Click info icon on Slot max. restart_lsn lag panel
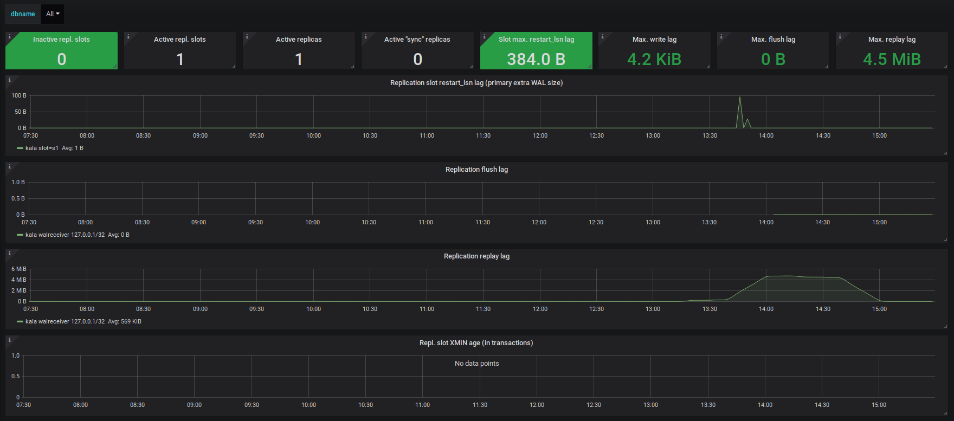The image size is (954, 421). pos(484,36)
